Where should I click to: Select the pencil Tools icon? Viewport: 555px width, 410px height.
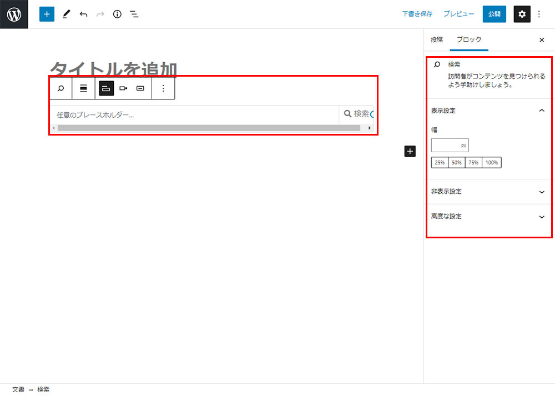pos(66,14)
